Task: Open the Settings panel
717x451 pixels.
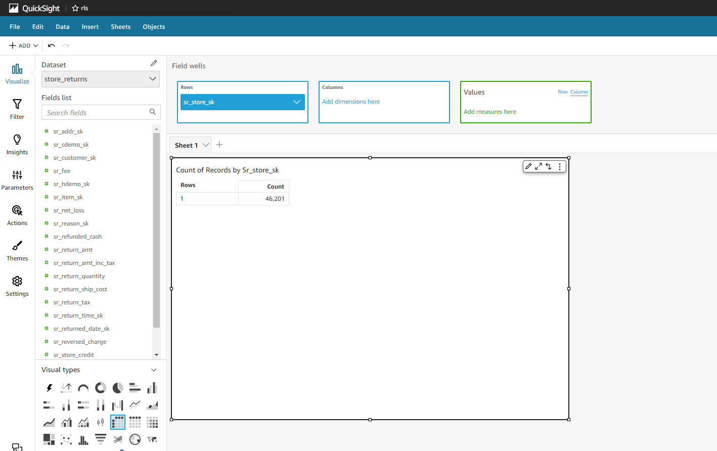Action: (17, 286)
